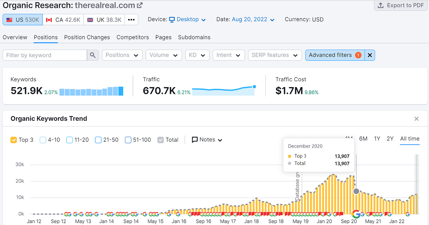The width and height of the screenshot is (429, 225).
Task: Click the 670.7K traffic value
Action: tap(159, 91)
